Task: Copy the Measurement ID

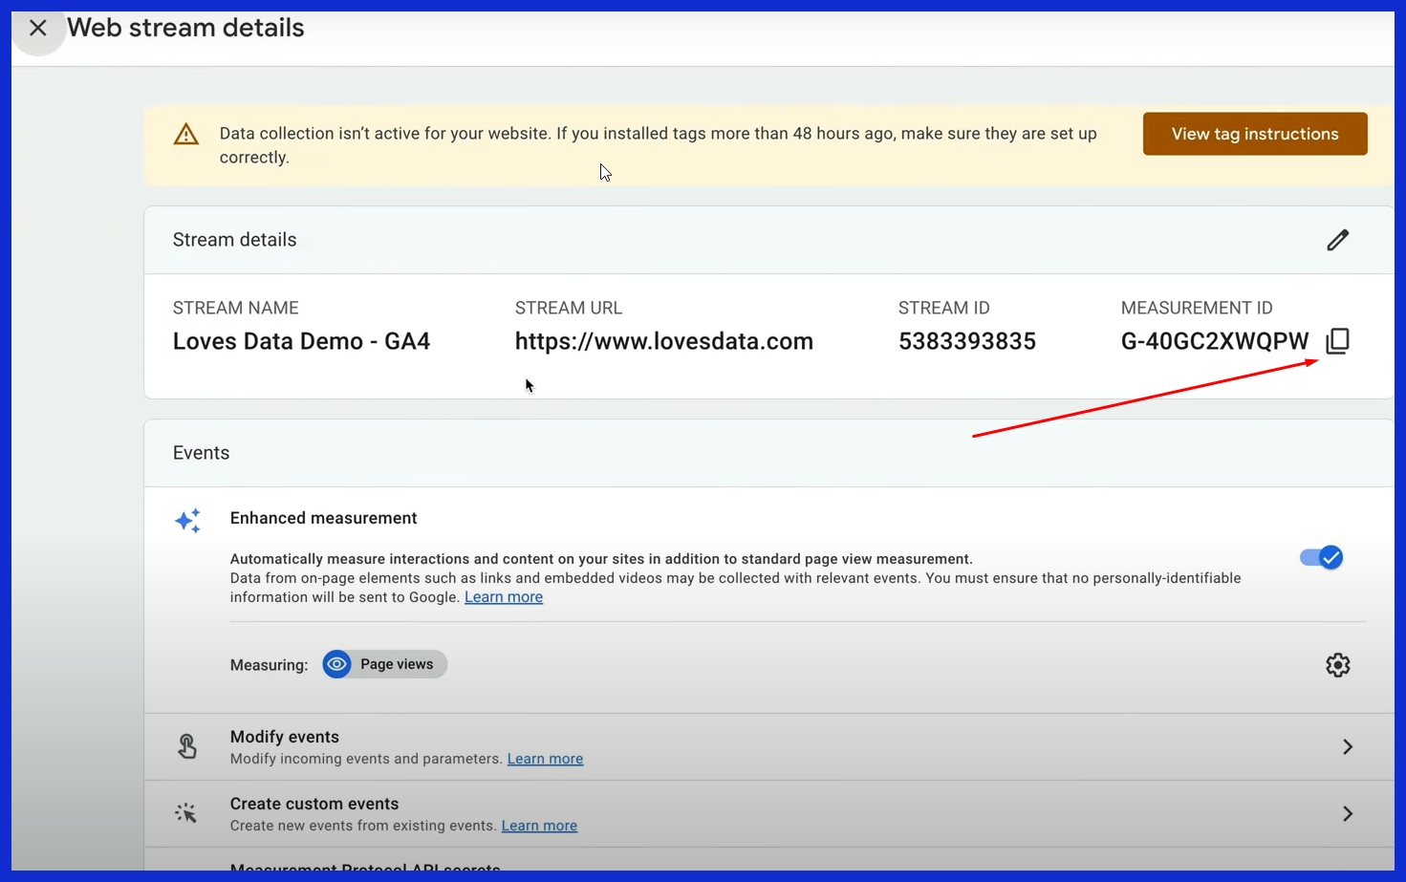Action: click(x=1338, y=341)
